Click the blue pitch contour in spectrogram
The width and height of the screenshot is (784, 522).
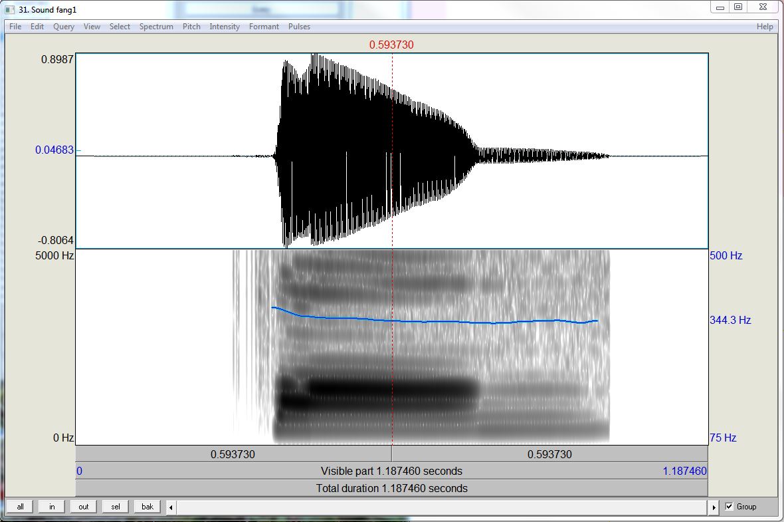(435, 321)
